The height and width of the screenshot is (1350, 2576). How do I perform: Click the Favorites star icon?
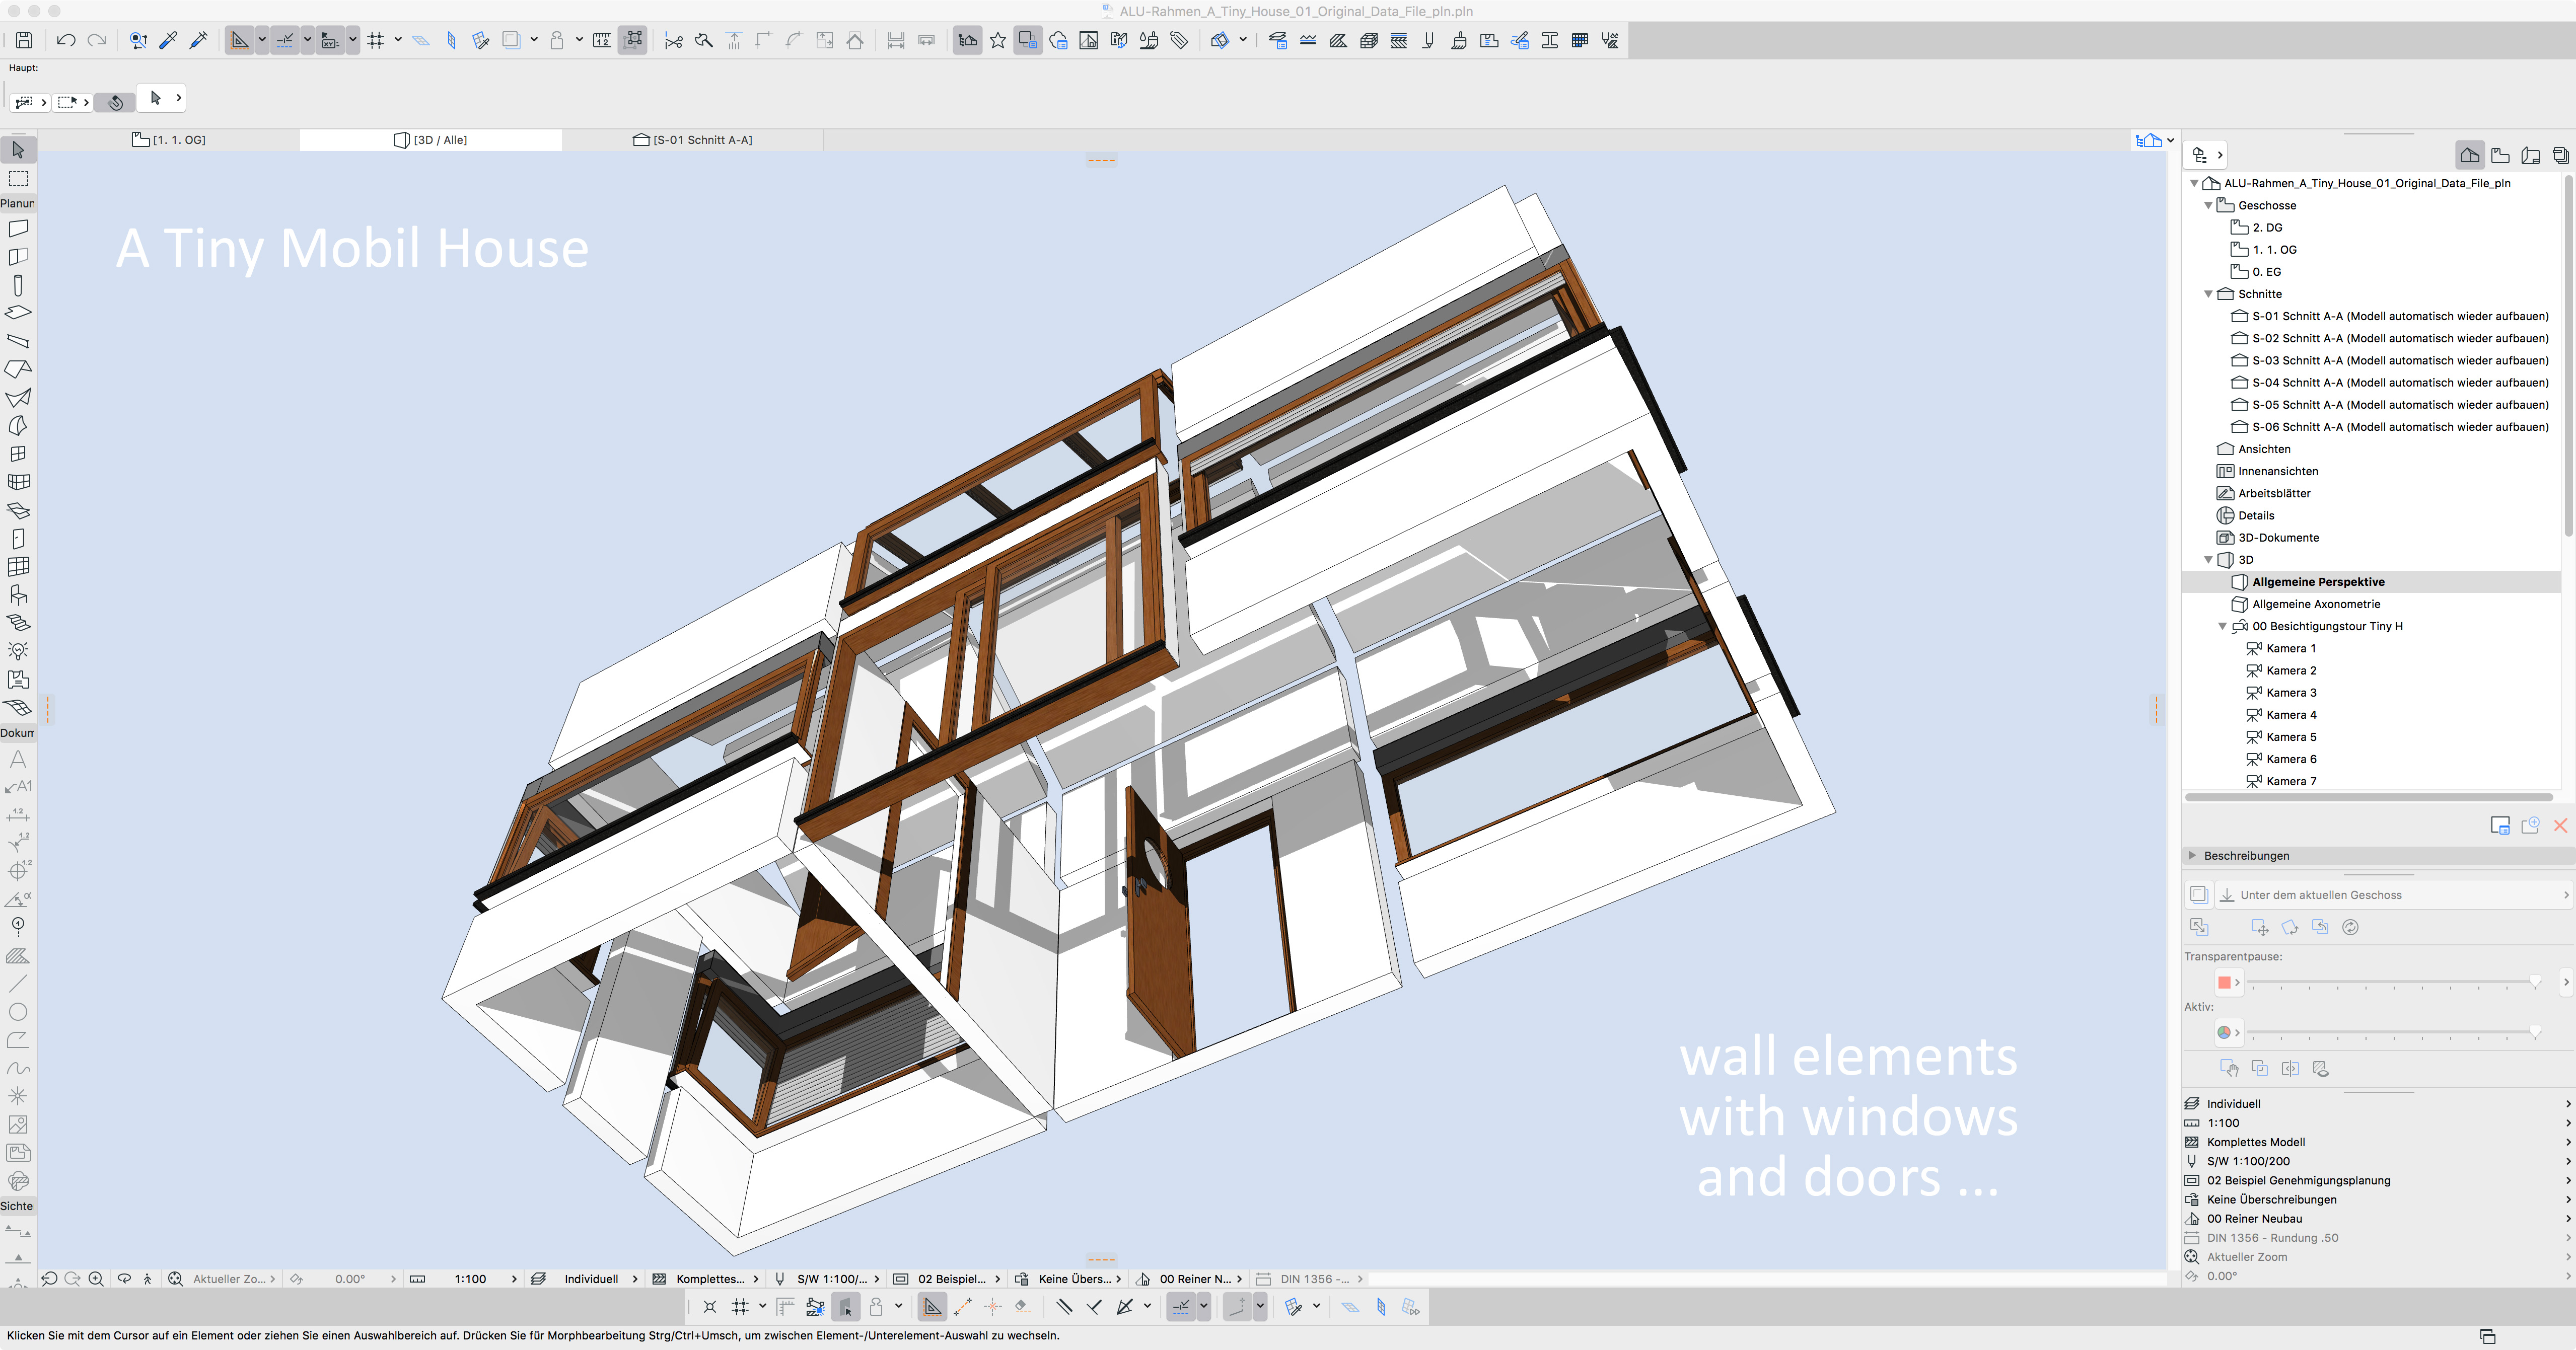point(997,40)
